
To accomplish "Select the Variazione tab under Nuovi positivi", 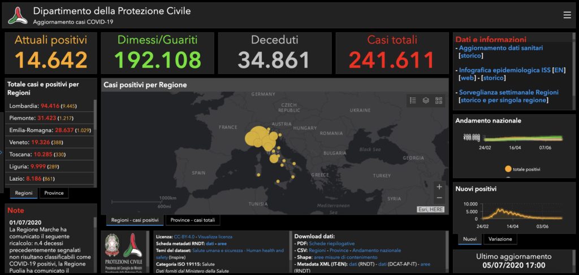I will click(x=500, y=239).
